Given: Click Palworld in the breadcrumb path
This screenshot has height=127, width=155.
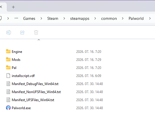Looking at the screenshot, I should 136,19.
